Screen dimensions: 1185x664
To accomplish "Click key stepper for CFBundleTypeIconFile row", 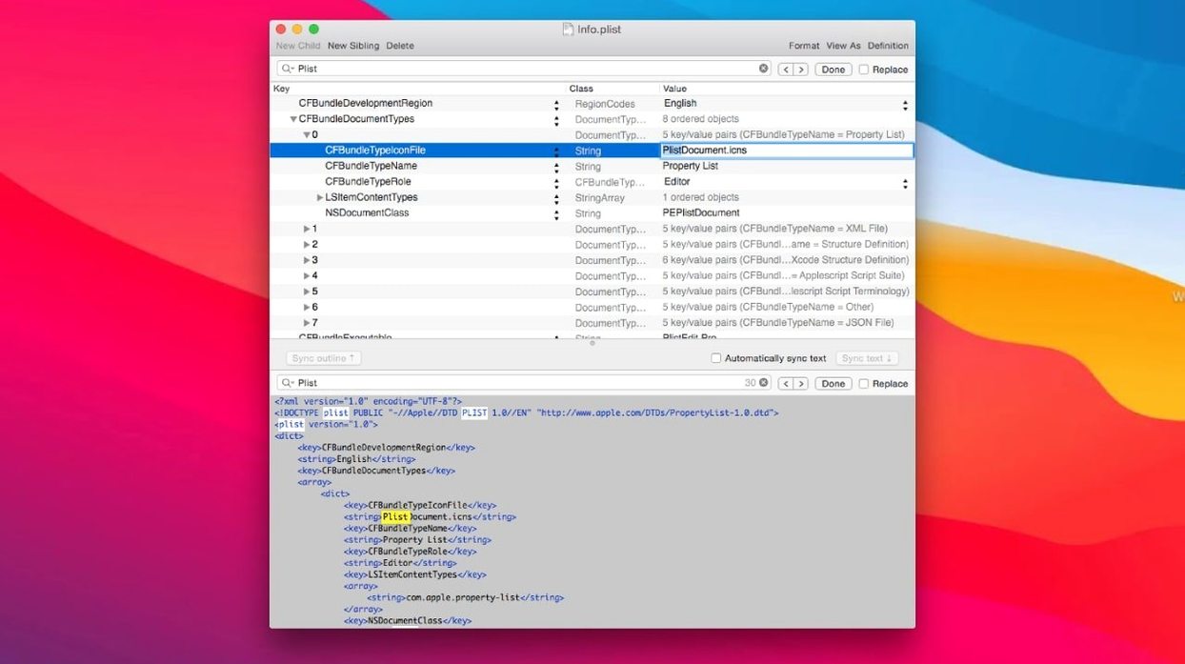I will coord(556,151).
